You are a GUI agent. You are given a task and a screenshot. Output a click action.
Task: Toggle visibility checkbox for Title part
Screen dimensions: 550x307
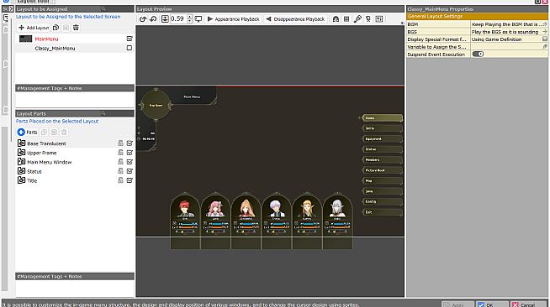[x=130, y=180]
